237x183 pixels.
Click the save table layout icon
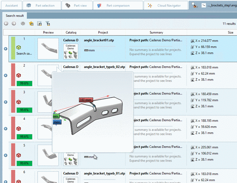pos(39,23)
